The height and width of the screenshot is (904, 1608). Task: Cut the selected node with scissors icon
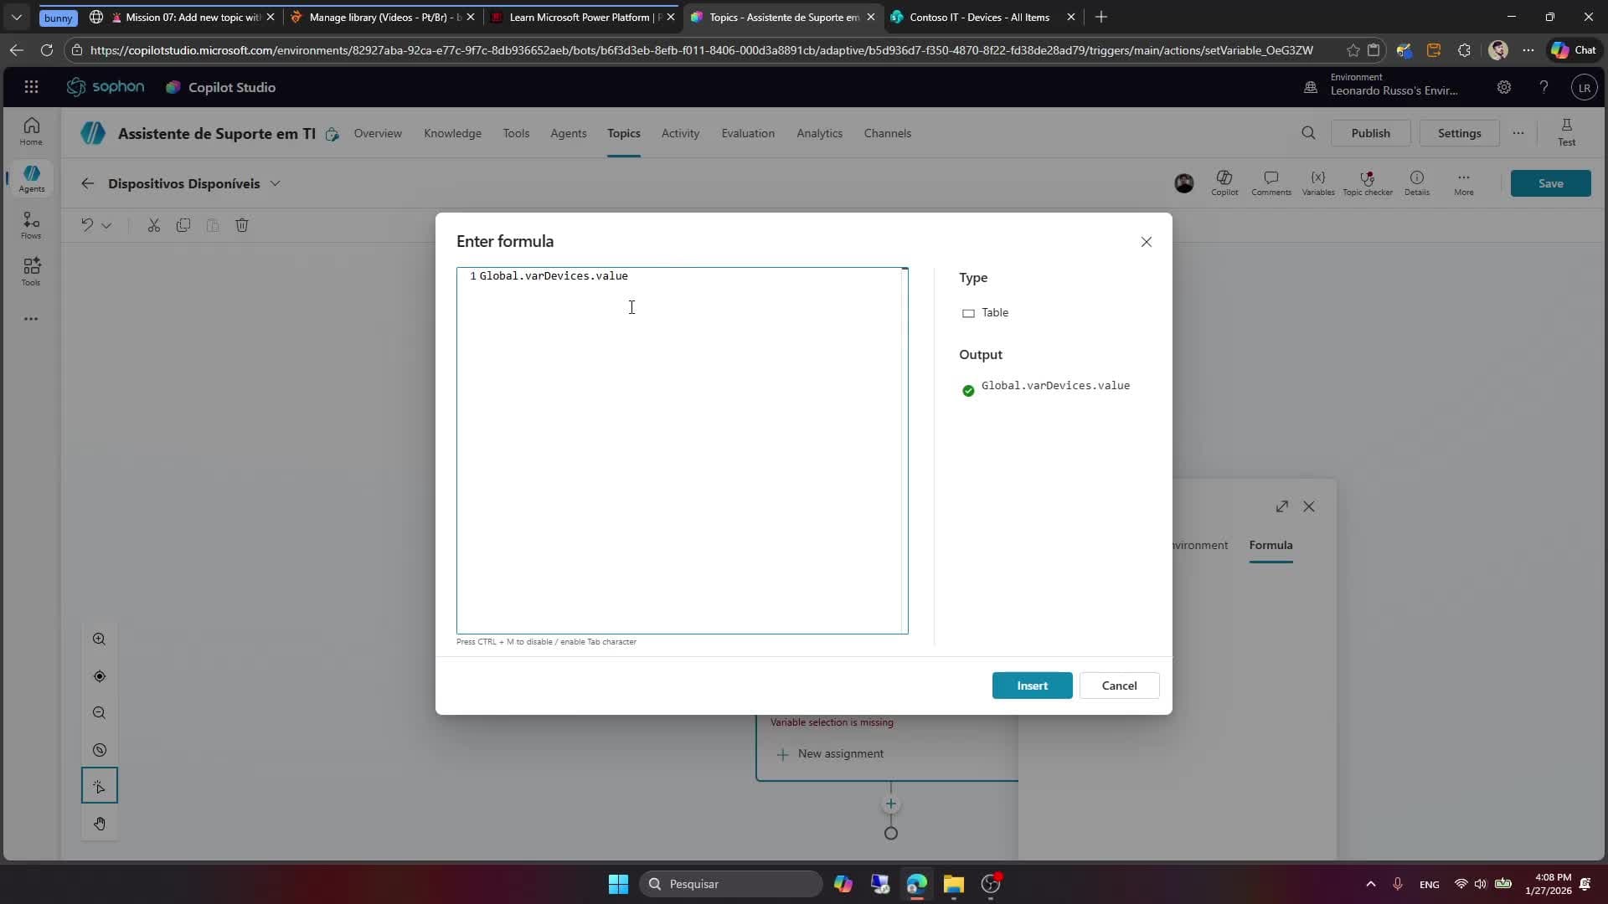[x=153, y=224]
